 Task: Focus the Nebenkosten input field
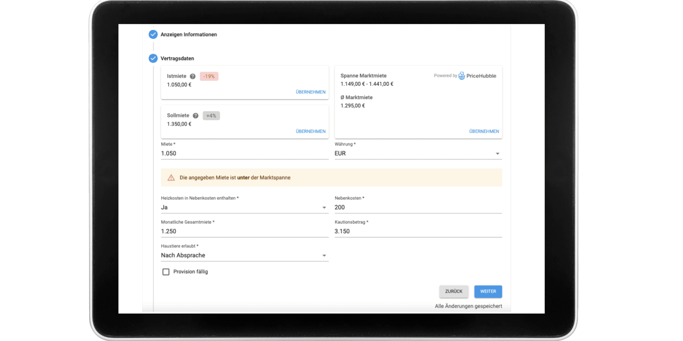[x=418, y=207]
